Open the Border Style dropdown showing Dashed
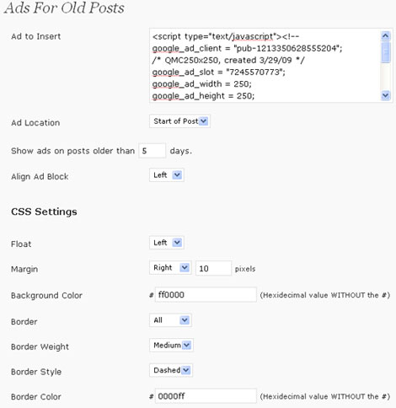The image size is (396, 408). click(171, 370)
